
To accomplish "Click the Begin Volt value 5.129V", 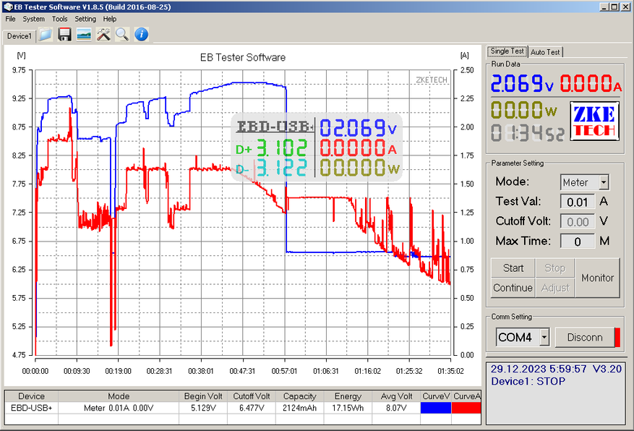I will point(203,408).
